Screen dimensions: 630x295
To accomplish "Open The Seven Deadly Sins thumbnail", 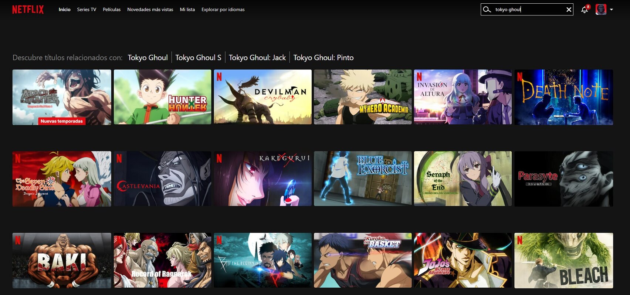I will tap(62, 179).
